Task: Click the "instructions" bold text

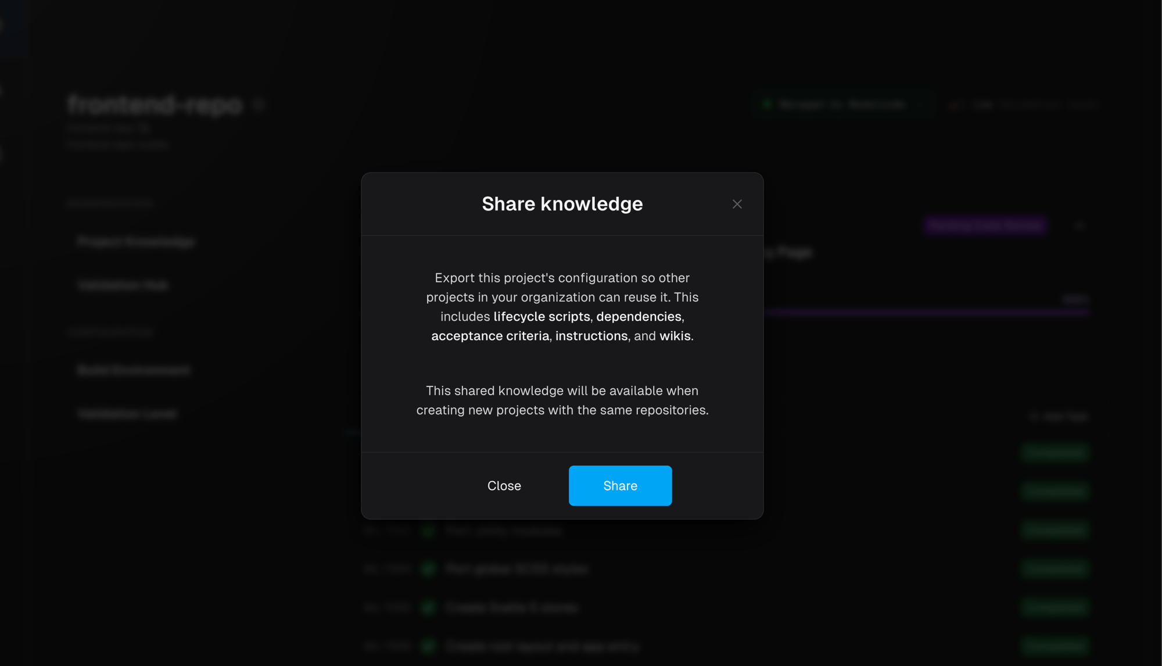Action: point(591,336)
